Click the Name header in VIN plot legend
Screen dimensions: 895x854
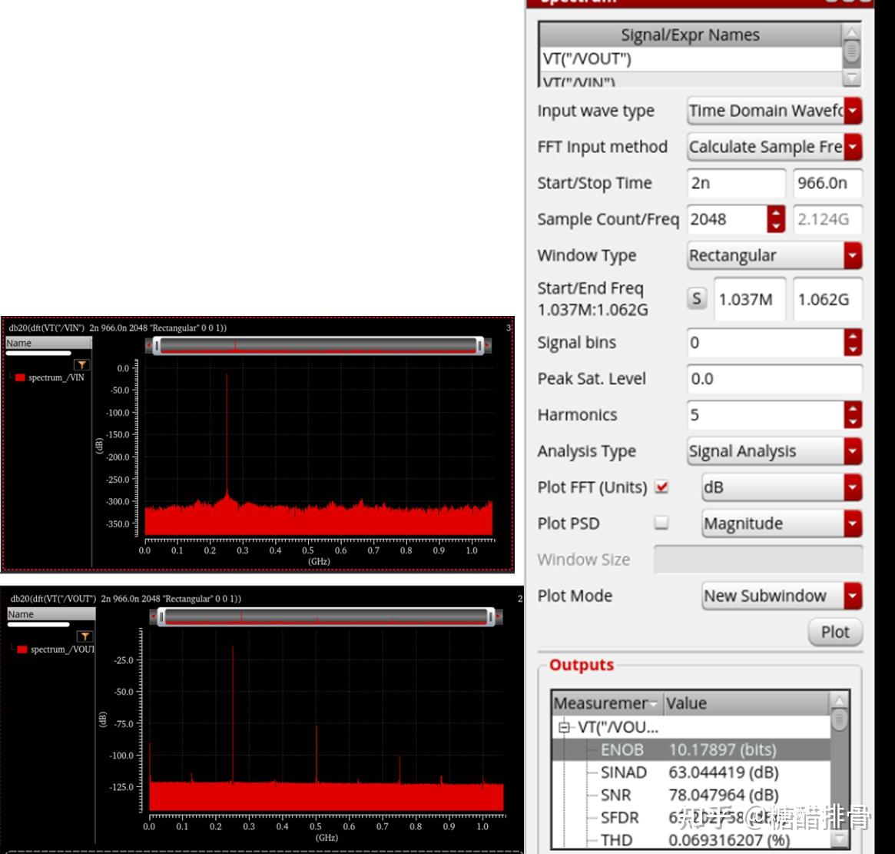pos(48,343)
